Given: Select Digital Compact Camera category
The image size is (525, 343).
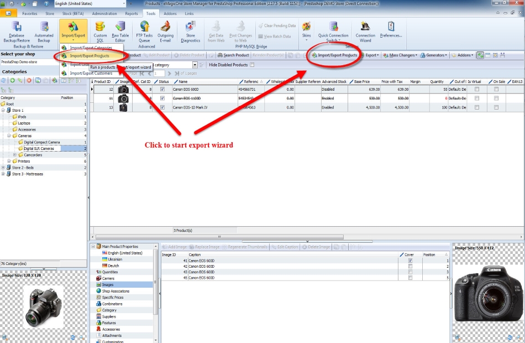Looking at the screenshot, I should point(42,142).
